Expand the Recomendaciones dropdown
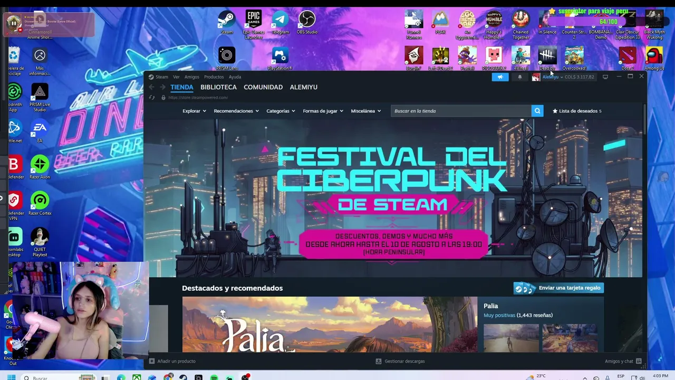This screenshot has height=380, width=675. coord(236,111)
